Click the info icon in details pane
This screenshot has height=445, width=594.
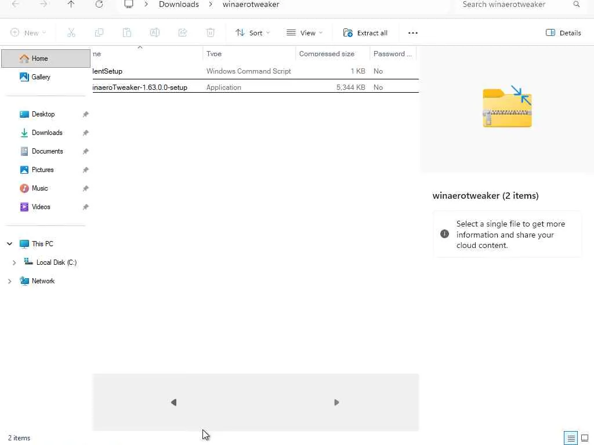pos(444,234)
